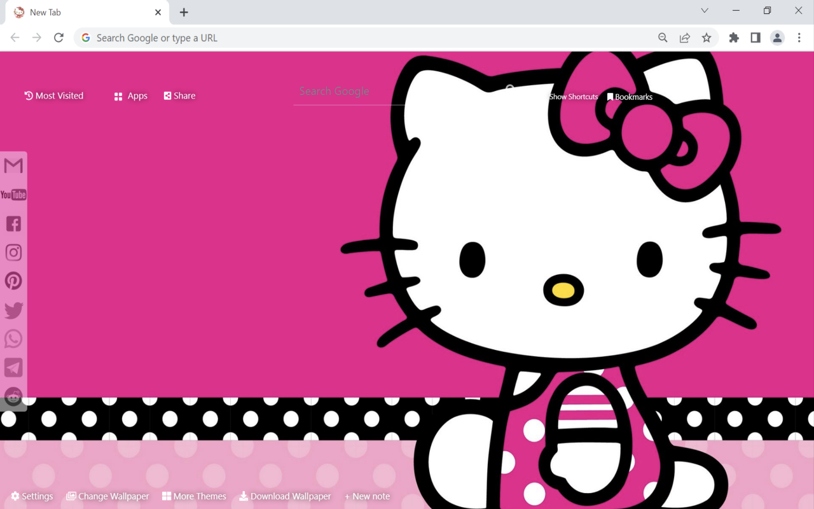This screenshot has height=509, width=814.
Task: Go forward to next page
Action: pos(37,38)
